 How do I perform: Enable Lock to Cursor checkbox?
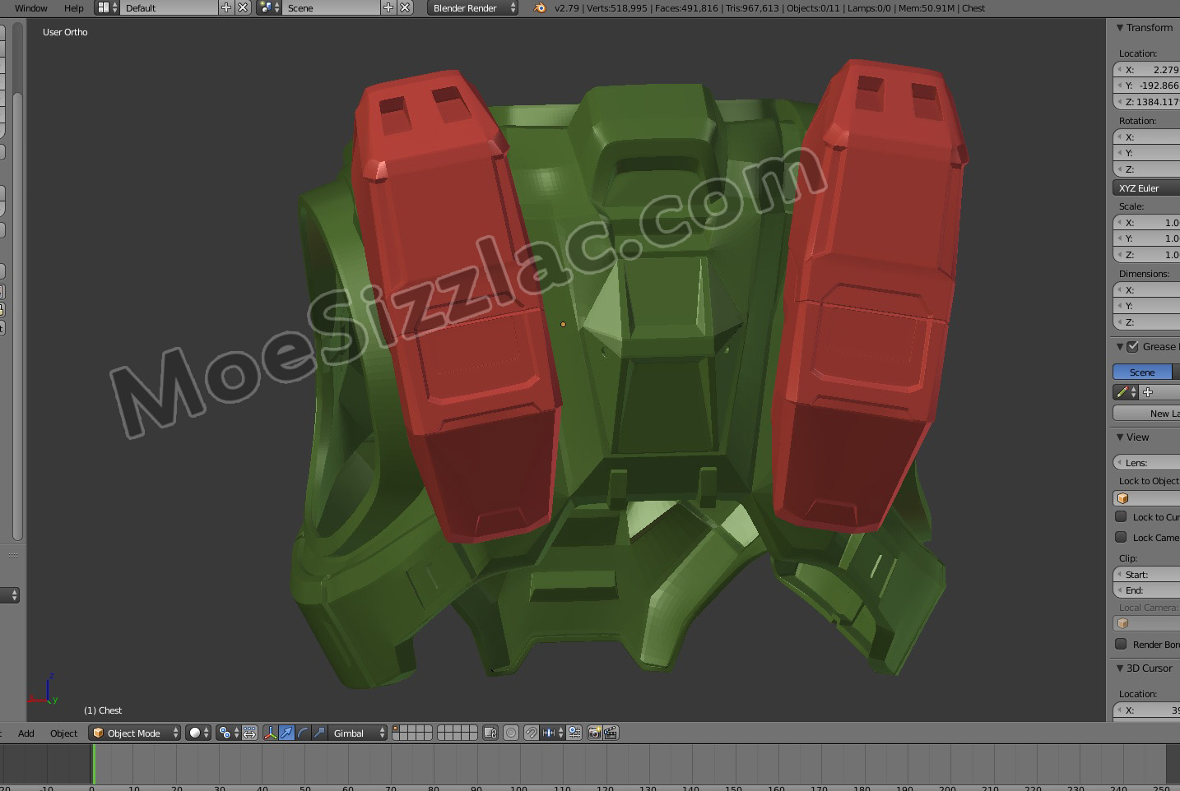tap(1121, 516)
